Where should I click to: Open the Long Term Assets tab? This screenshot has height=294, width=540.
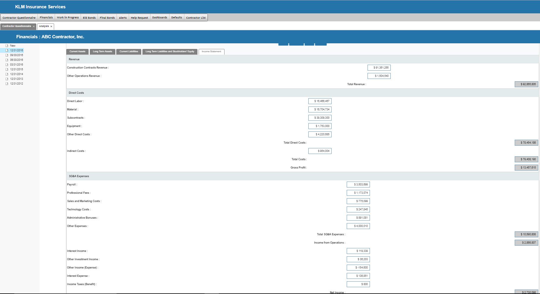(x=102, y=52)
